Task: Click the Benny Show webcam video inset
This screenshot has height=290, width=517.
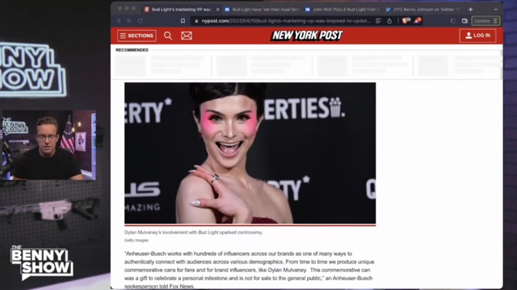Action: pos(49,145)
